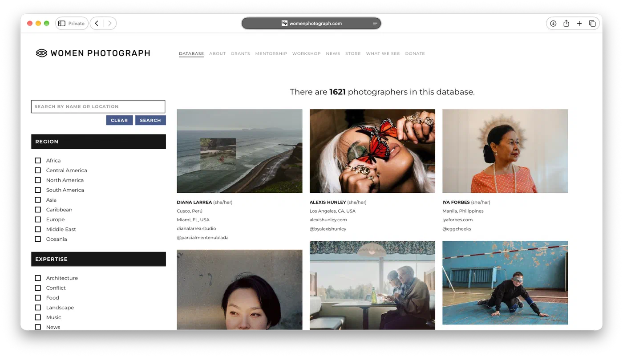Click the Safari forward arrow
Viewport: 623px width, 357px height.
109,24
